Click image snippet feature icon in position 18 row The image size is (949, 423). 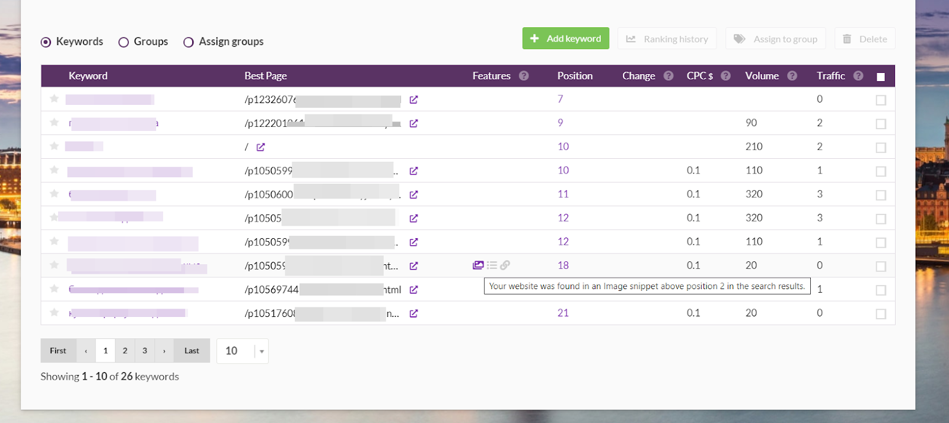478,265
